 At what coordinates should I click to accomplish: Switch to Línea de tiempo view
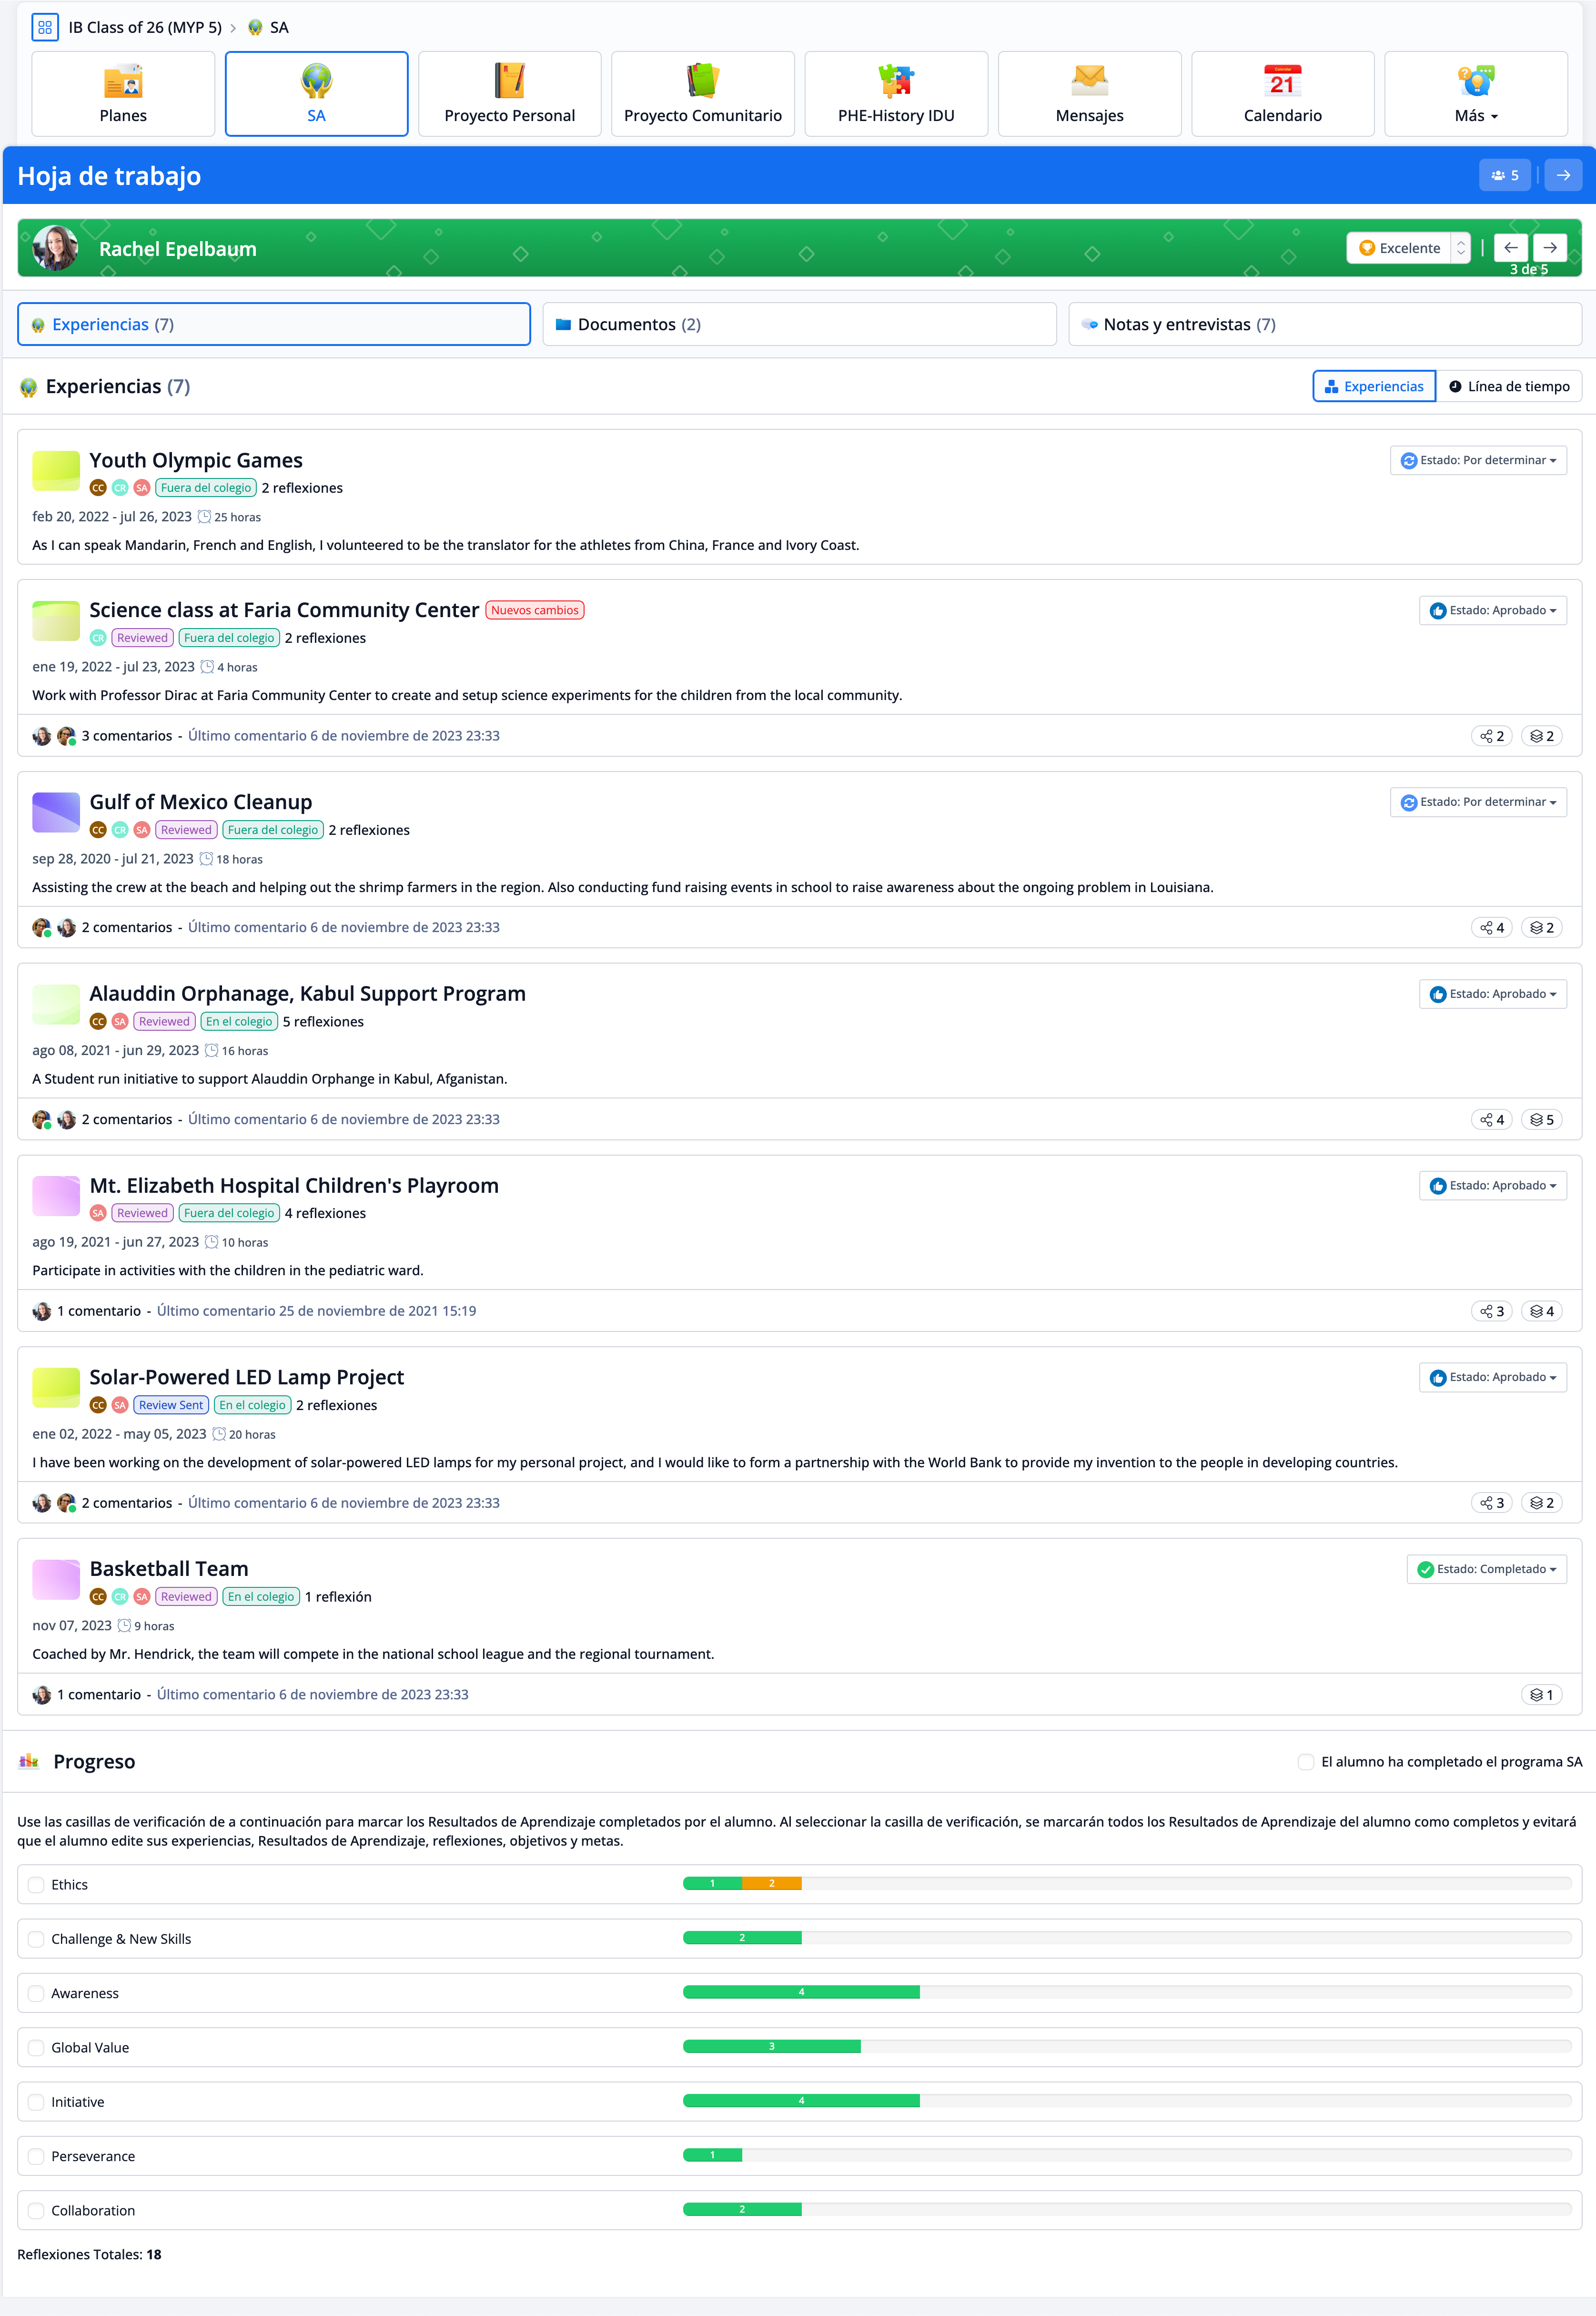click(1508, 386)
